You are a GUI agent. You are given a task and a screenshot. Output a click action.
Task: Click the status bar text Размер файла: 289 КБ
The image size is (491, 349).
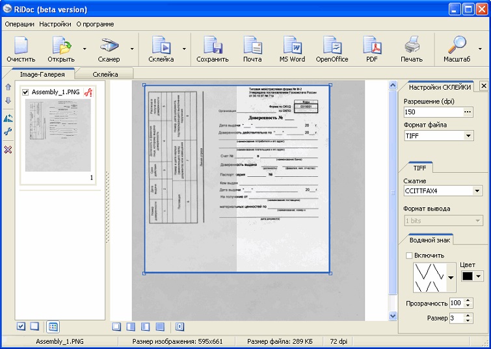[x=280, y=341]
